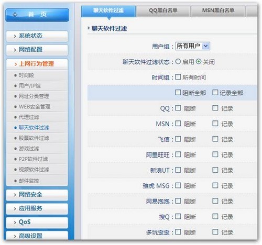The width and height of the screenshot is (262, 245).
Task: Open the 游戏过滤 sidebar item
Action: [x=37, y=149]
